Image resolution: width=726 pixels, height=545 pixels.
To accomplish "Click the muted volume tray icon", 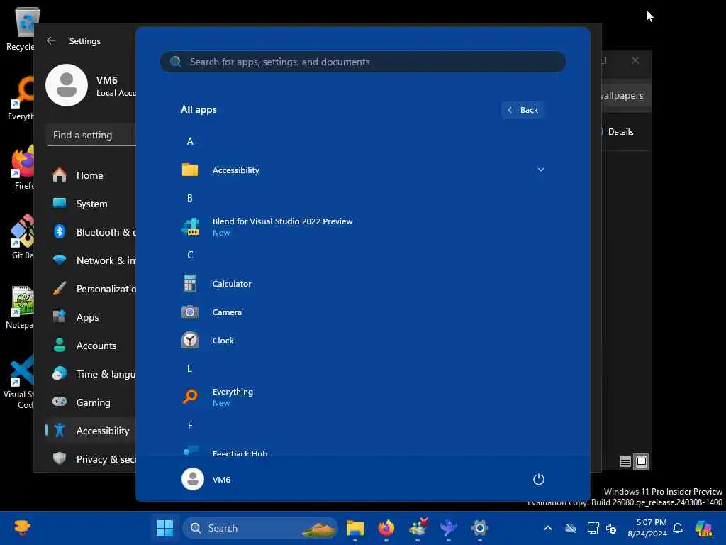I will pyautogui.click(x=611, y=528).
